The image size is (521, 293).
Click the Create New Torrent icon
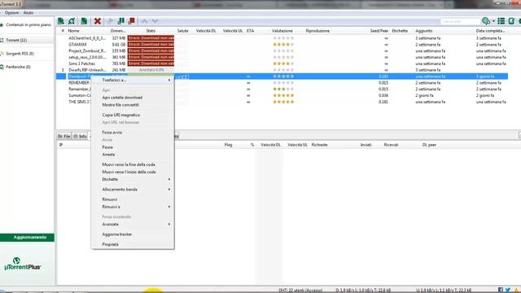[x=84, y=21]
